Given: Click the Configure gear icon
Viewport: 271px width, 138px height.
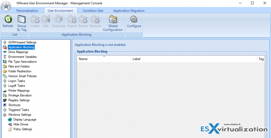Looking at the screenshot, I should click(134, 19).
